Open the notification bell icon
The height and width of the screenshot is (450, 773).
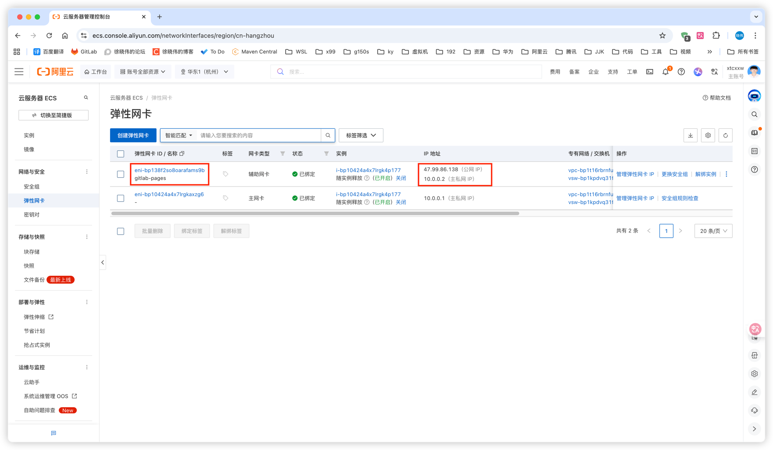click(x=665, y=72)
